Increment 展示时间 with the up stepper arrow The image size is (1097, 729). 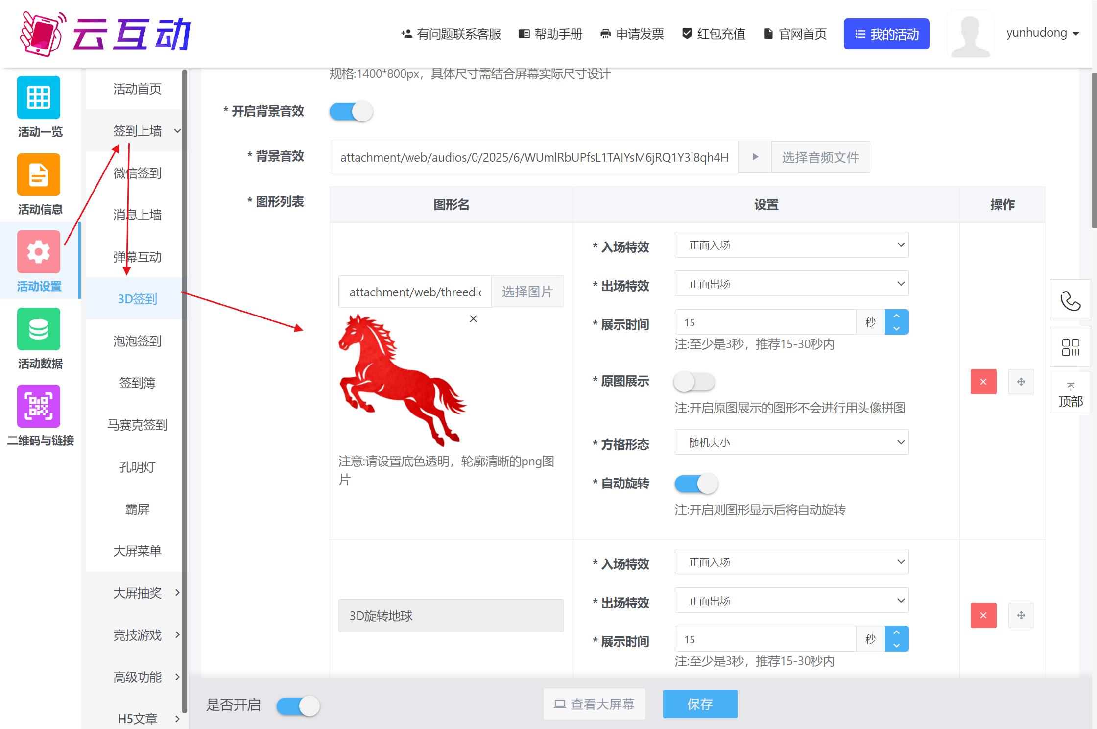pyautogui.click(x=896, y=316)
